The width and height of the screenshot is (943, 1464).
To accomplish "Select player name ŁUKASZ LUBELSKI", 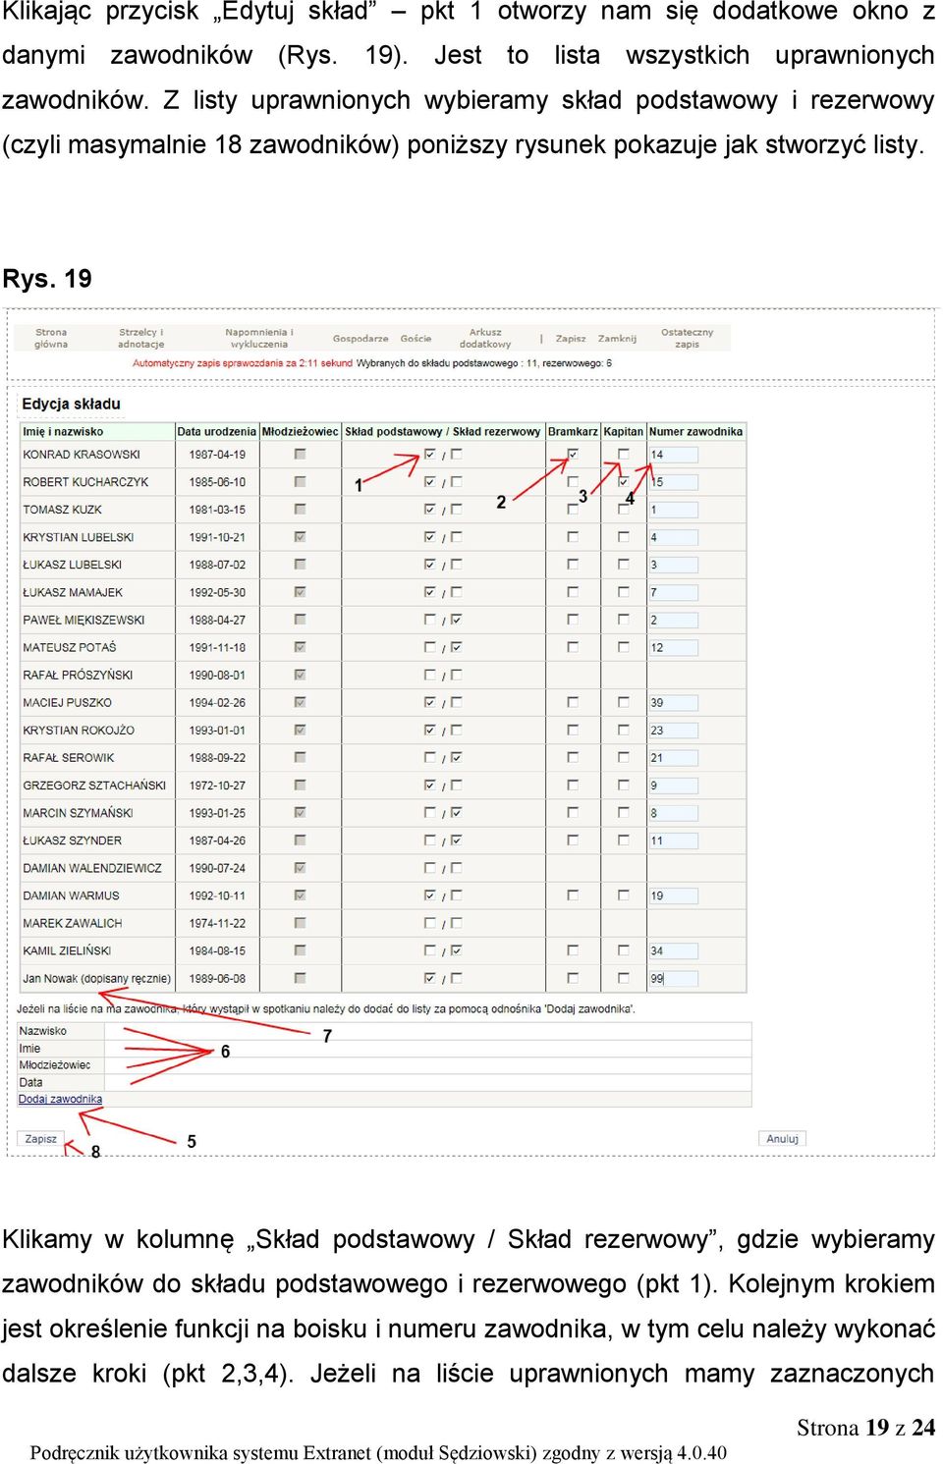I will click(72, 565).
